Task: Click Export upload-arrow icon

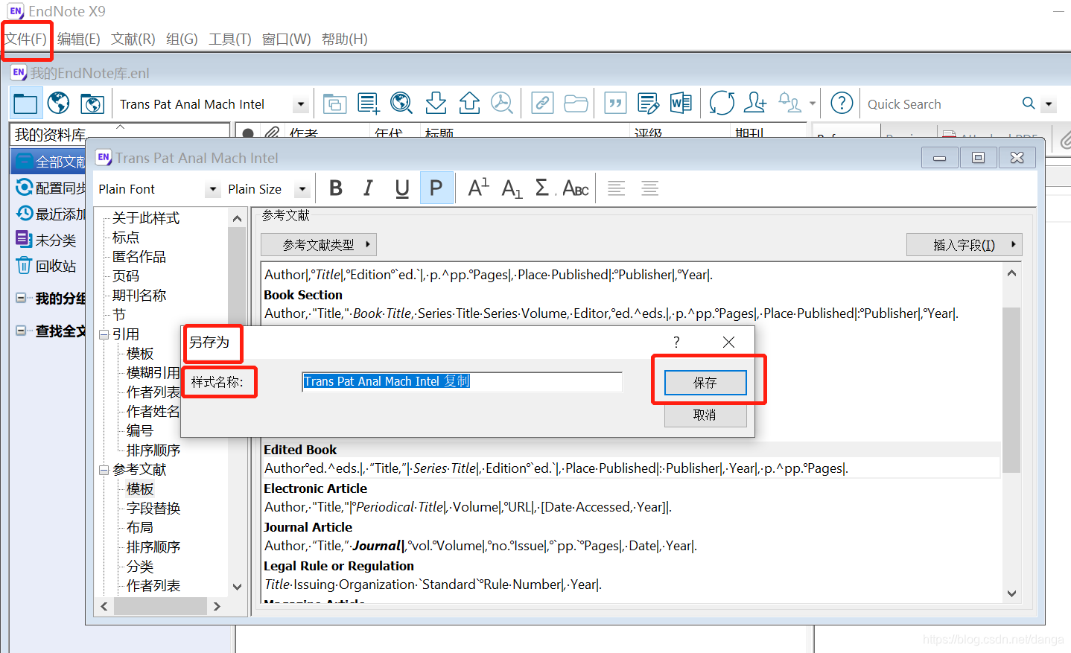Action: [469, 103]
